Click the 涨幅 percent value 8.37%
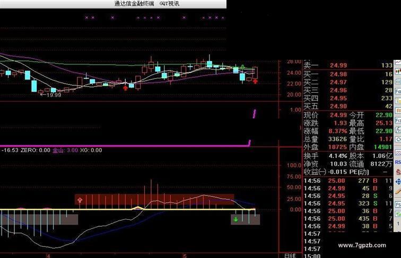Viewport: 401px width, 258px height. coord(338,131)
